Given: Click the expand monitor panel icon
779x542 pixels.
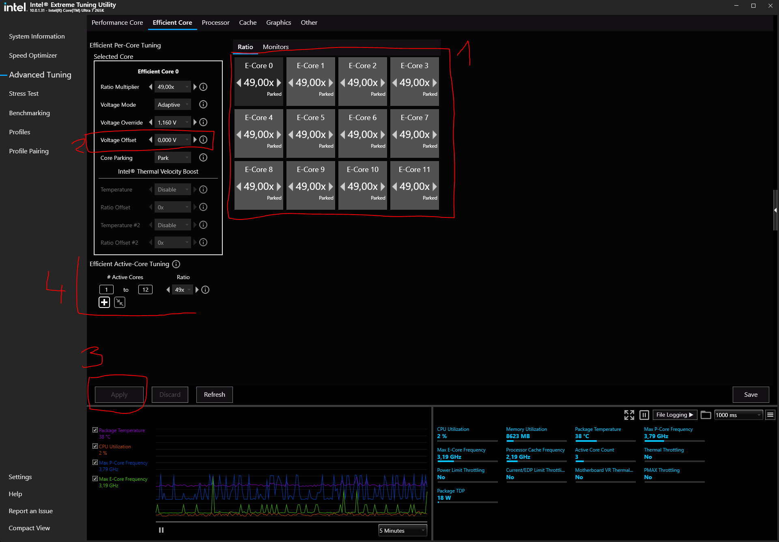Looking at the screenshot, I should [629, 415].
